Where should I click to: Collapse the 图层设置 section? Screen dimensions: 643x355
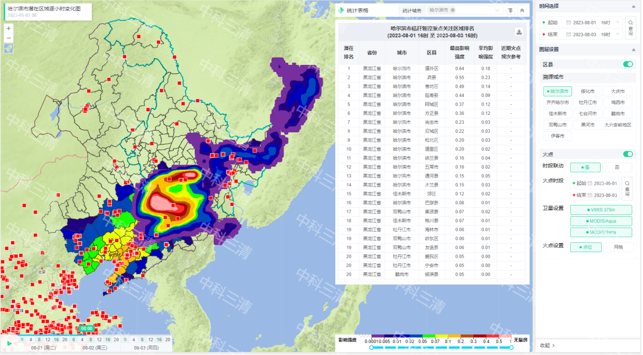pos(633,49)
